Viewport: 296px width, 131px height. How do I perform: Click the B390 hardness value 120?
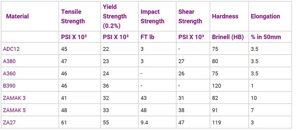(216, 86)
